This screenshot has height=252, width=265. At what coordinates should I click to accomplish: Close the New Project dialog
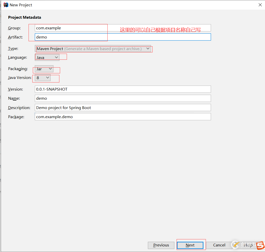coord(260,5)
